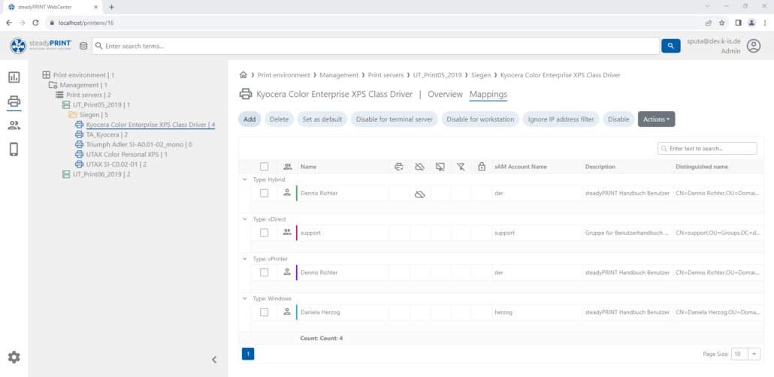Sort by sAM Account Name column

coord(520,167)
